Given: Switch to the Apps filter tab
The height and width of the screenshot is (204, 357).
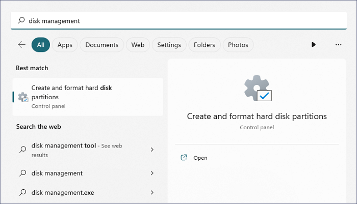Looking at the screenshot, I should [65, 45].
